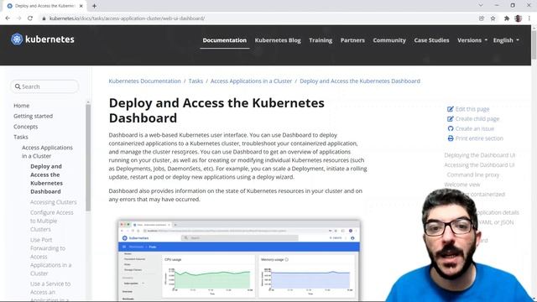The image size is (537, 302).
Task: Open Access Applications in a Cluster sidebar item
Action: (x=47, y=152)
